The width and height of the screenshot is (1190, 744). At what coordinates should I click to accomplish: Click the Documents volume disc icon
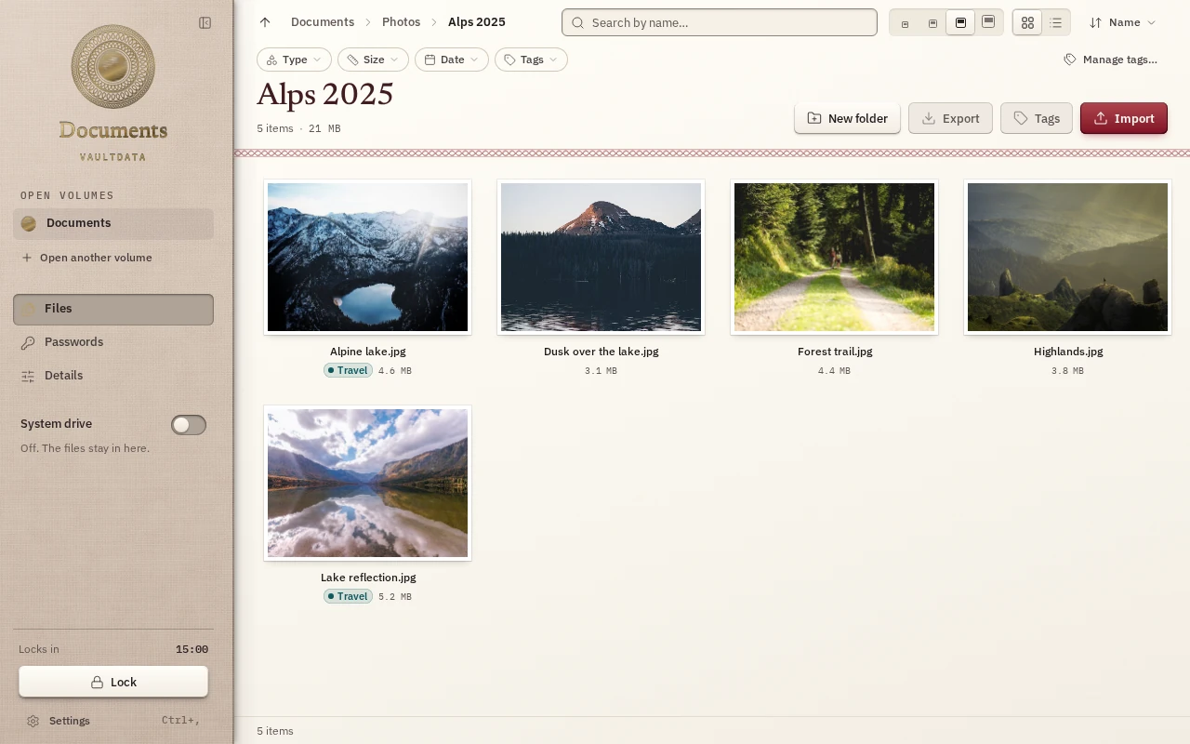tap(28, 223)
